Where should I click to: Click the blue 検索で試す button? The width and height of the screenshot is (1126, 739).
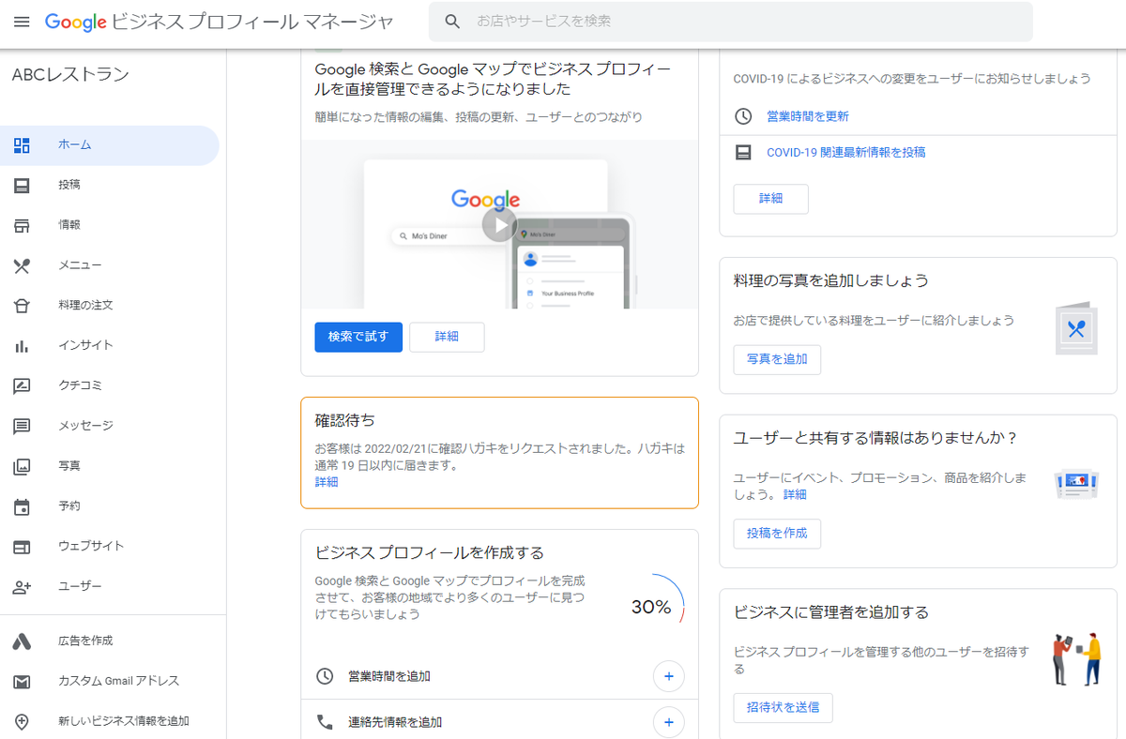(x=358, y=337)
